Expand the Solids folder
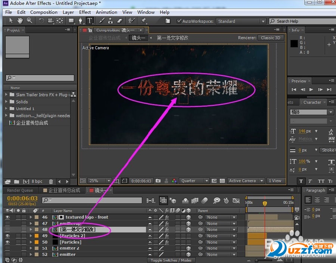 pos(6,101)
